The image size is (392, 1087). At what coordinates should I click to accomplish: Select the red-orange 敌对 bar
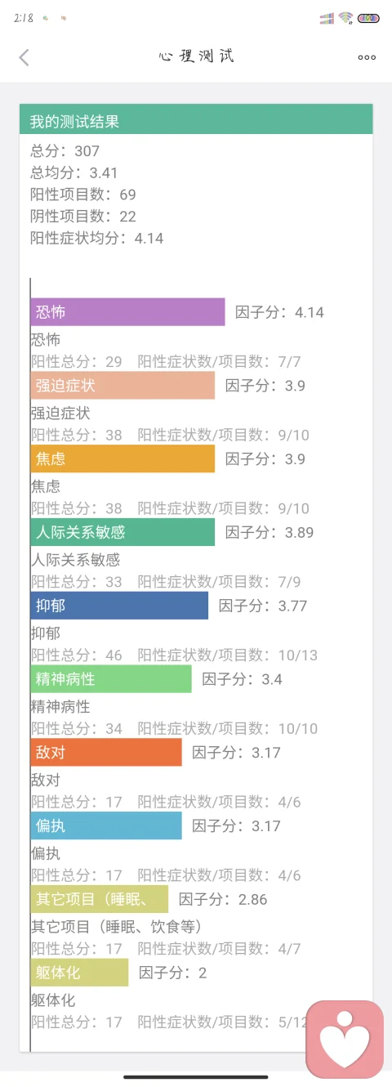tap(106, 752)
